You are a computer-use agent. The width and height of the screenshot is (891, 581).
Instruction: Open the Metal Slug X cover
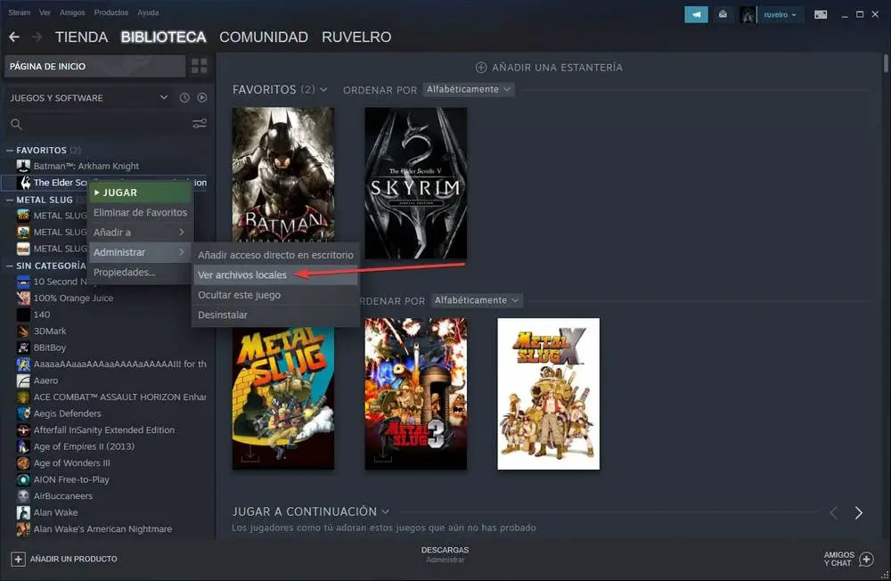[548, 394]
